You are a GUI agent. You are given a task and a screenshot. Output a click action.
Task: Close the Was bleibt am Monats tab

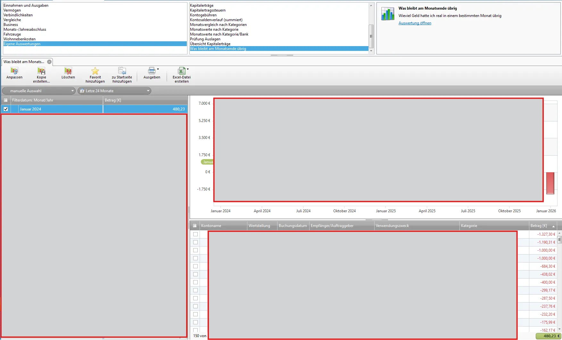click(x=49, y=62)
